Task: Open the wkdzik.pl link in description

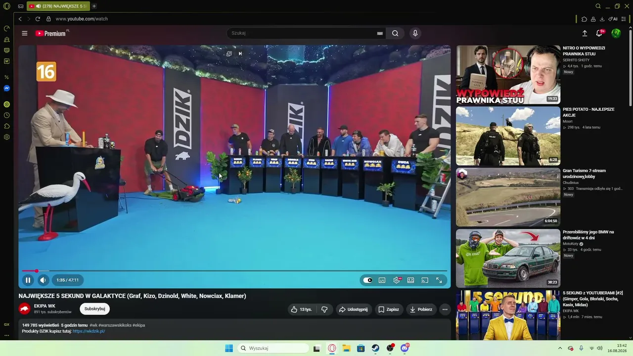Action: point(89,331)
